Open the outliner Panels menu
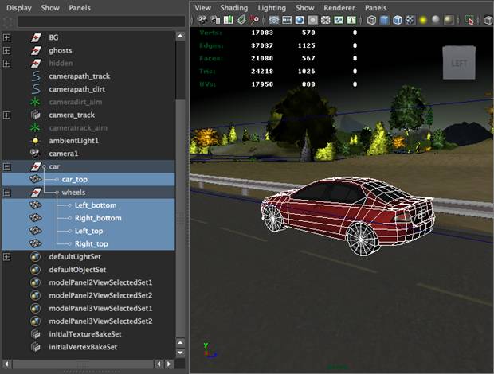494x374 pixels. click(x=80, y=8)
